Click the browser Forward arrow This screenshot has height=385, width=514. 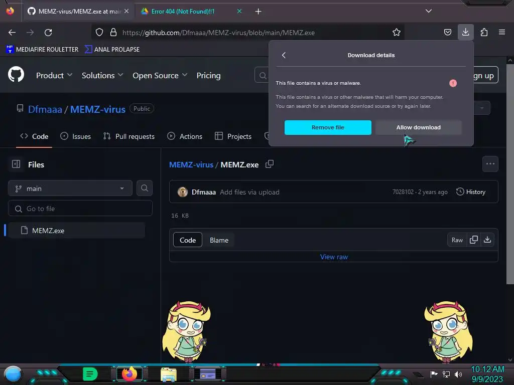[x=30, y=33]
